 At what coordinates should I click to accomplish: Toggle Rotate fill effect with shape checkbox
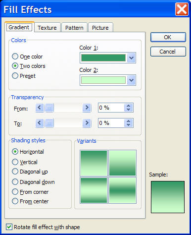click(x=9, y=227)
